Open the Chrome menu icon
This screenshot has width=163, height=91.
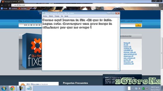161,5
